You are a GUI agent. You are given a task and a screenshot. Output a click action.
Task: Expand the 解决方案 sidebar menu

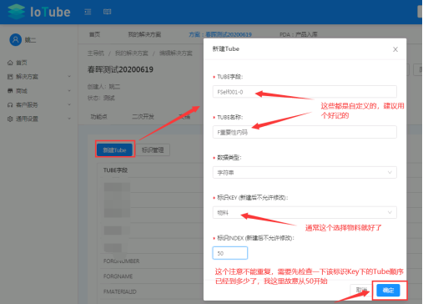69,76
